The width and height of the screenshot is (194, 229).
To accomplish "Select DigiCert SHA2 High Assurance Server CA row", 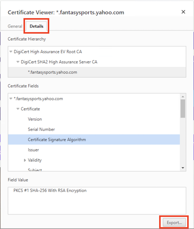I will pyautogui.click(x=97, y=62).
